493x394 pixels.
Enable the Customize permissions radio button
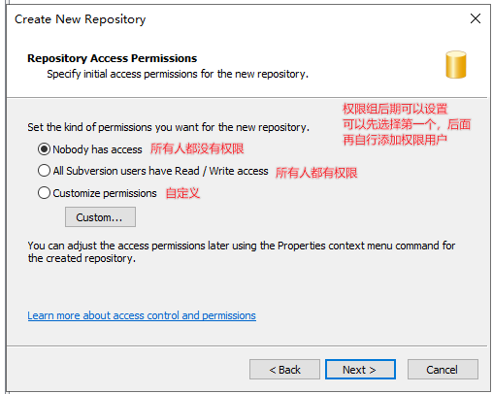44,193
